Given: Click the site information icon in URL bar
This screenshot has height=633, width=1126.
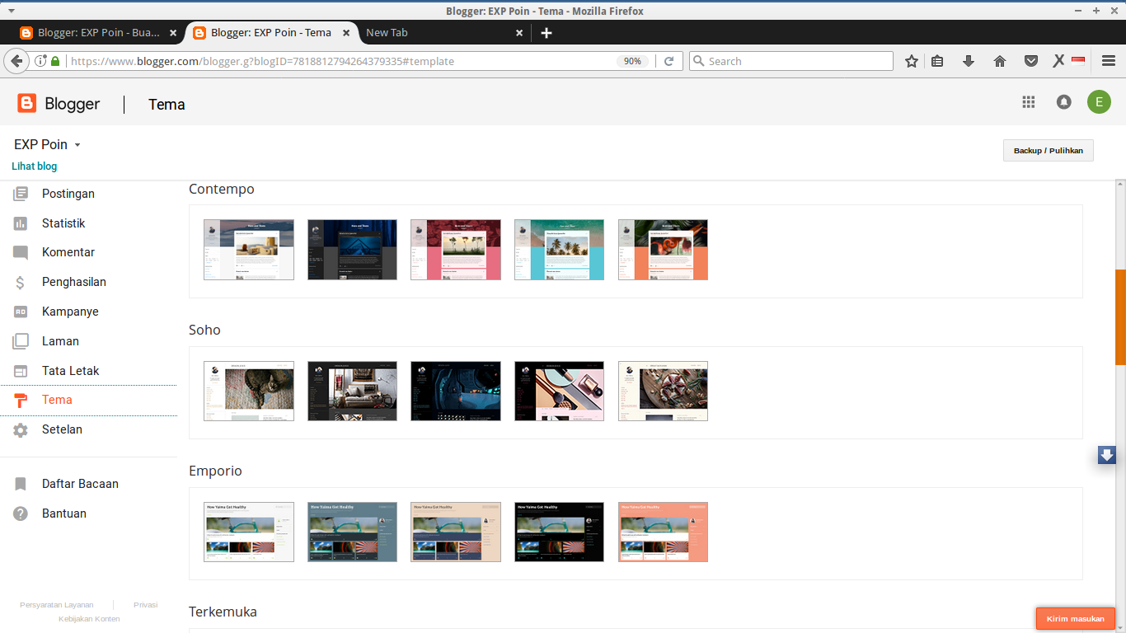Looking at the screenshot, I should pyautogui.click(x=40, y=61).
